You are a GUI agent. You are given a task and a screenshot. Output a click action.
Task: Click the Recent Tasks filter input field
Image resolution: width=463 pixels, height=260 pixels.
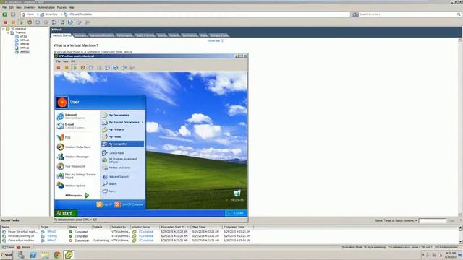433,220
